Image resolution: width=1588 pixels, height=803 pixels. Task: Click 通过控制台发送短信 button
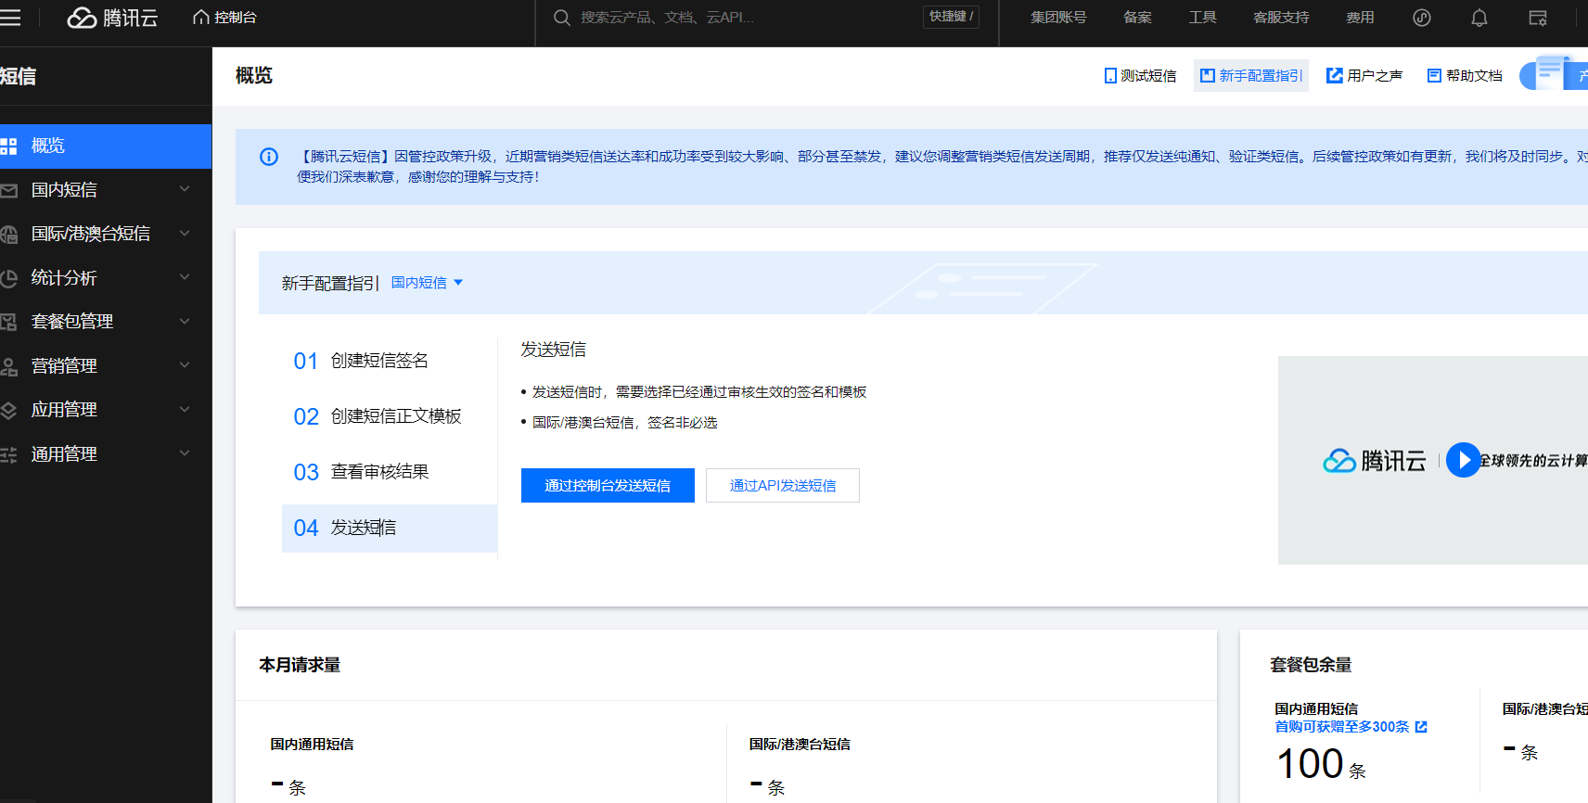(x=608, y=486)
